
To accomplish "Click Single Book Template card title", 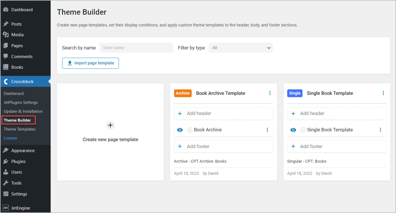I will pyautogui.click(x=330, y=93).
